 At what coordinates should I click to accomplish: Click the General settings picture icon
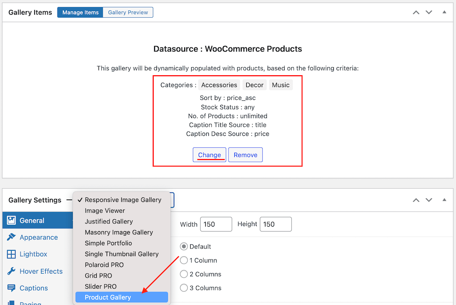tap(11, 220)
